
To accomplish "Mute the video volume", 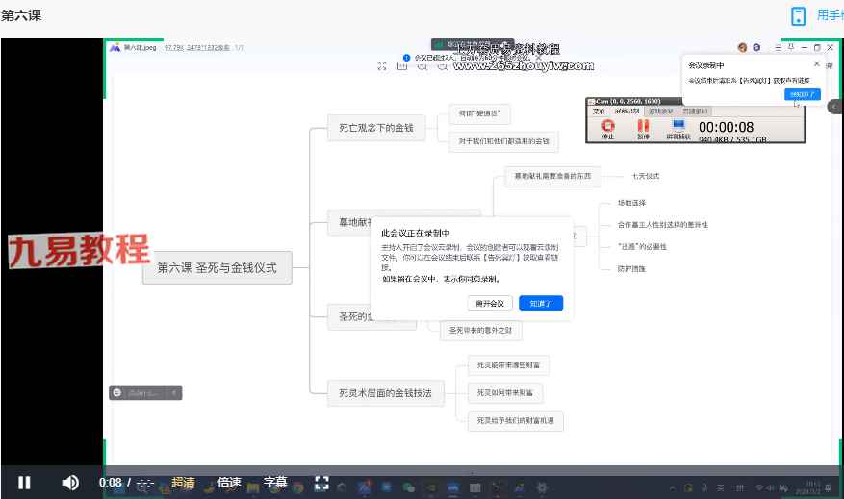I will click(x=70, y=483).
